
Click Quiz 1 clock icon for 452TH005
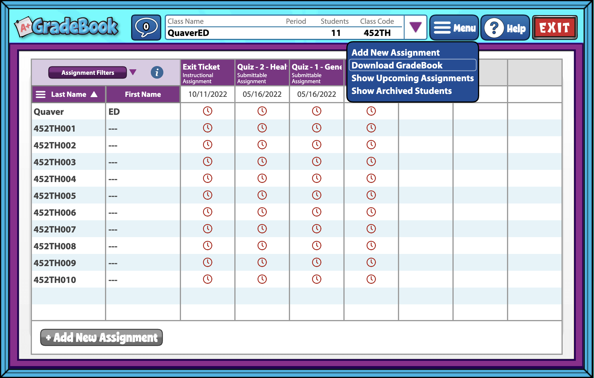[x=317, y=195]
